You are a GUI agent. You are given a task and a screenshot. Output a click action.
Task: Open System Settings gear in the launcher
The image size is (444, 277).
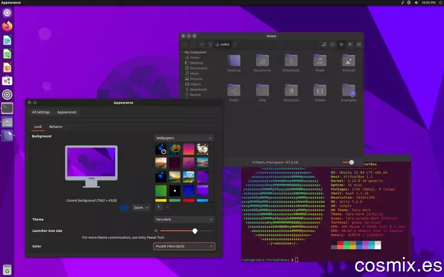[7, 94]
